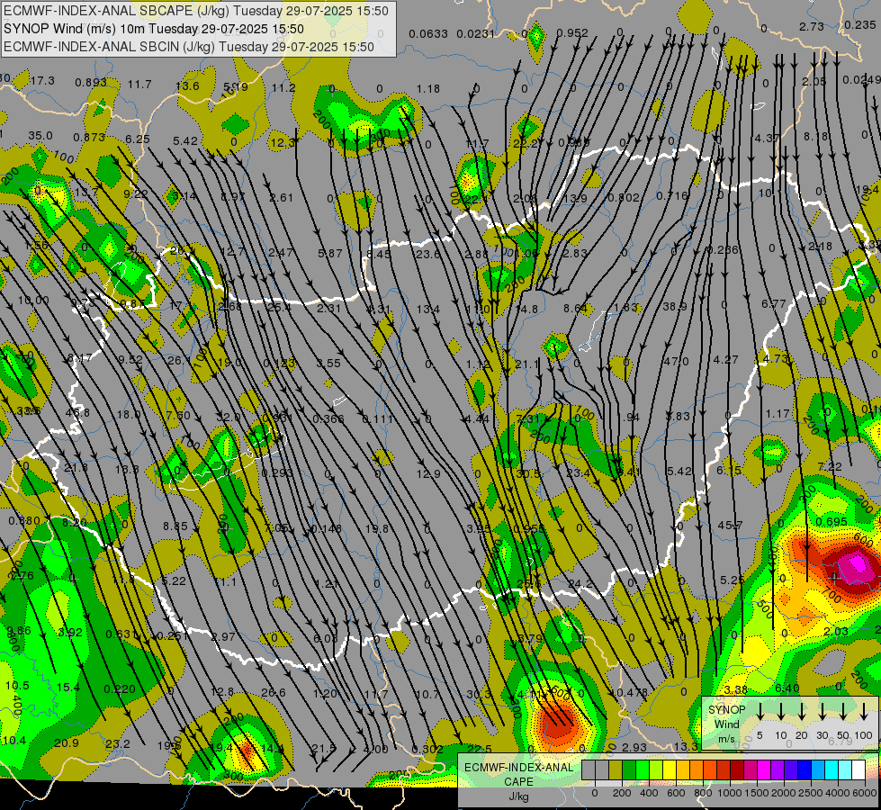Click the value 0.952 near the top
The image size is (881, 810).
click(572, 33)
